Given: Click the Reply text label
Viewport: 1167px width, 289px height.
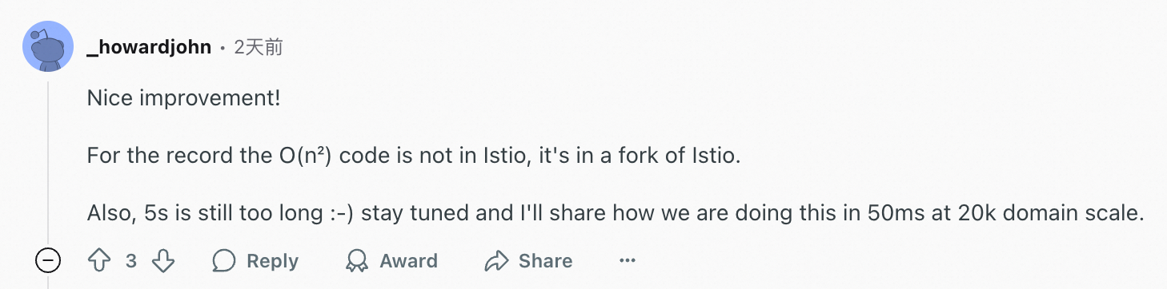Looking at the screenshot, I should 273,261.
